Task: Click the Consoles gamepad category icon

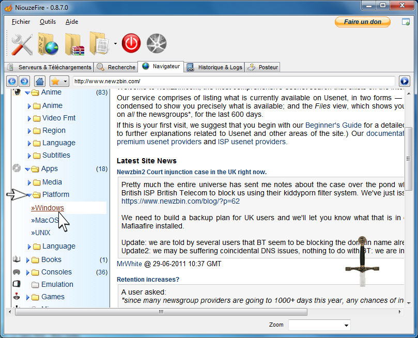Action: point(17,272)
